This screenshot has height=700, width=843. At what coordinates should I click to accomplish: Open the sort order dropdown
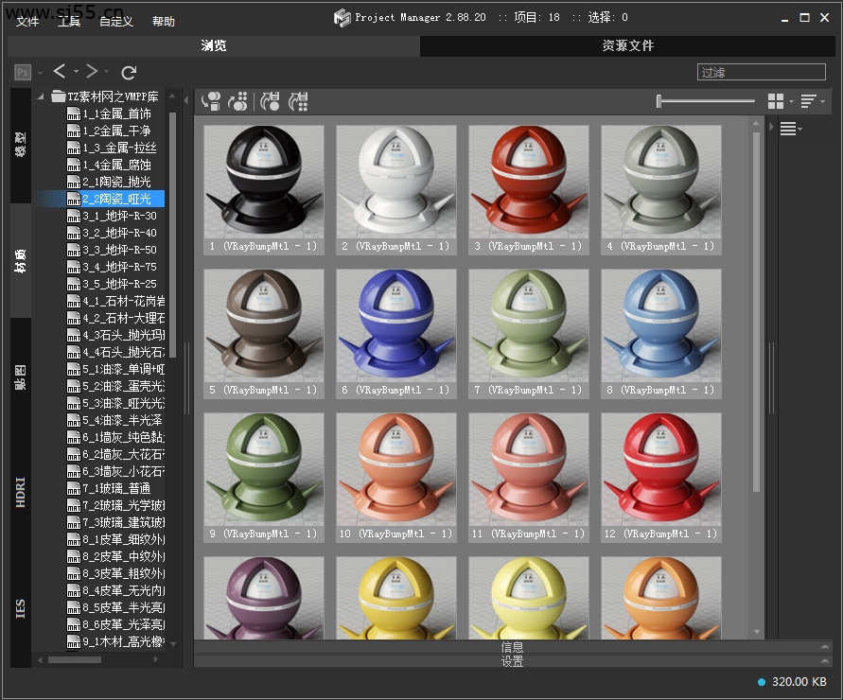(812, 101)
